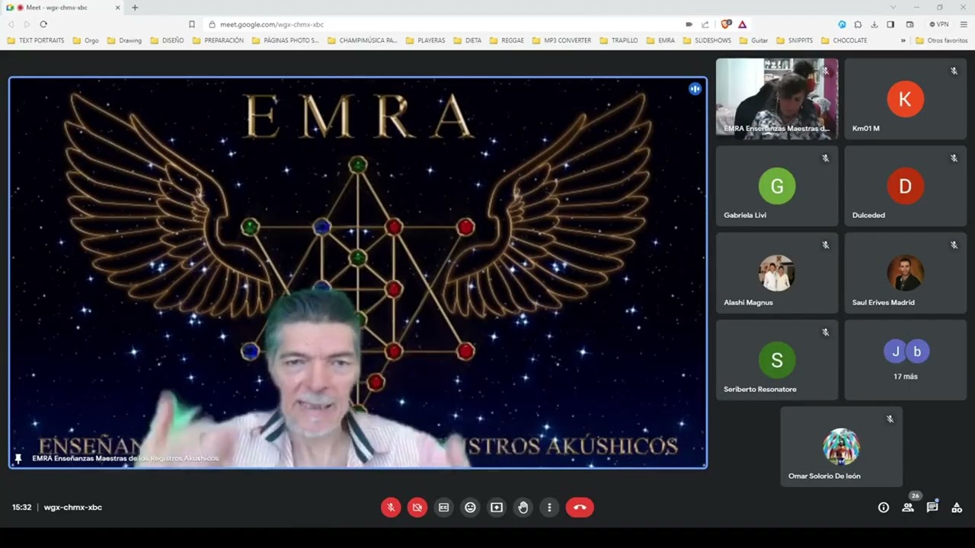Click the pin icon on the main video

[x=18, y=459]
